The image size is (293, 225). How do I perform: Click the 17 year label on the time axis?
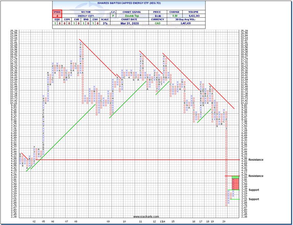201,222
